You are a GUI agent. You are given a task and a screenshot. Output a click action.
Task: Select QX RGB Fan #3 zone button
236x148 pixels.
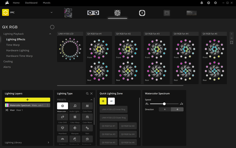click(108, 134)
